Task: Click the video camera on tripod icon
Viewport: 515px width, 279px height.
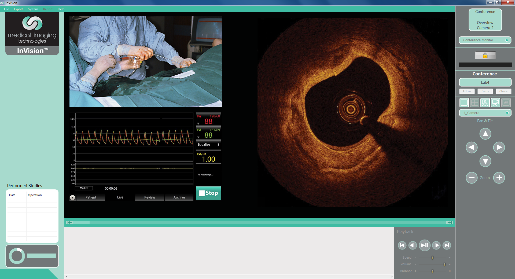Action: pos(495,103)
